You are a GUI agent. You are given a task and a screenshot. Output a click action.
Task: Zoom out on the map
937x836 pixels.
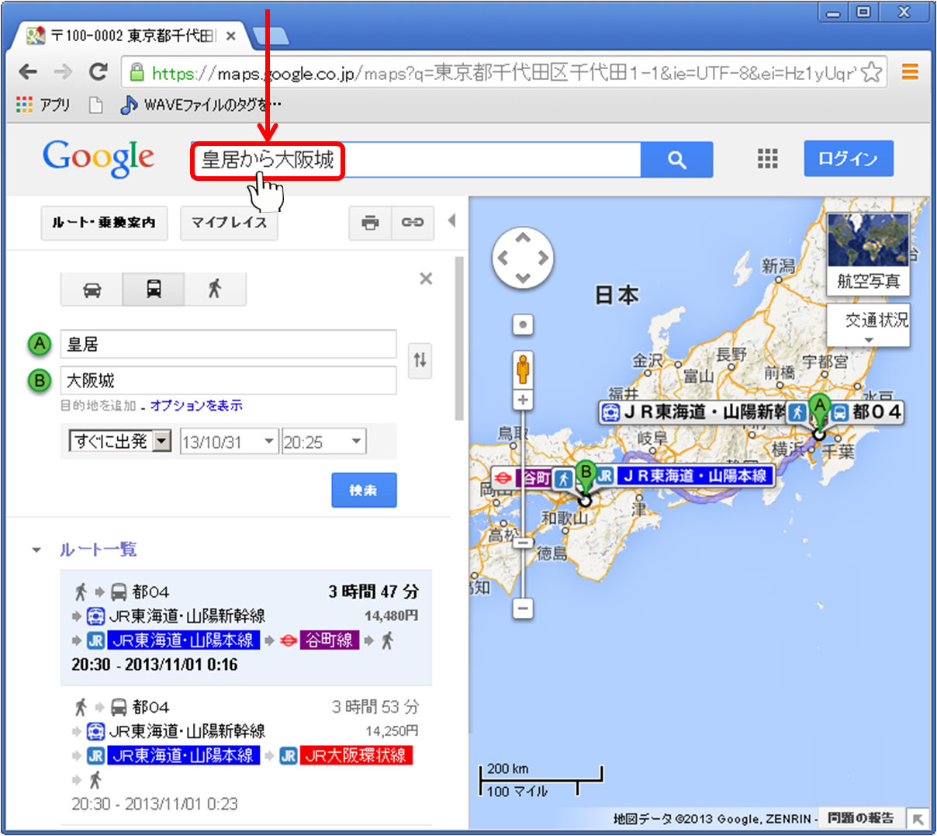point(524,609)
